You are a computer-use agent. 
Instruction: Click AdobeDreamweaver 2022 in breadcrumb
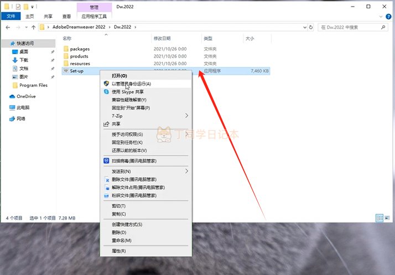(x=79, y=27)
